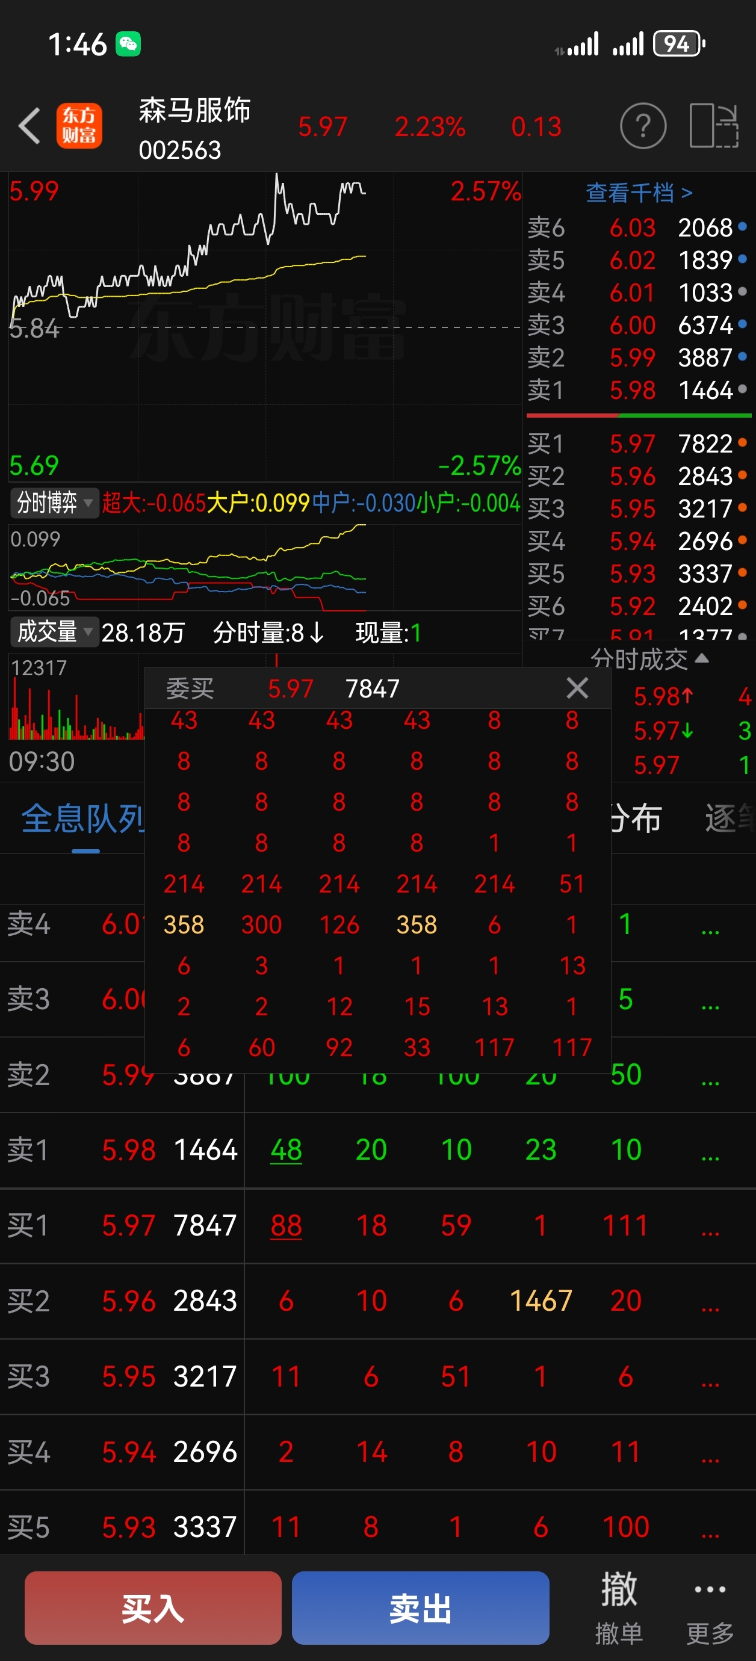Tap the 51 order in 委买 popup

tap(572, 883)
